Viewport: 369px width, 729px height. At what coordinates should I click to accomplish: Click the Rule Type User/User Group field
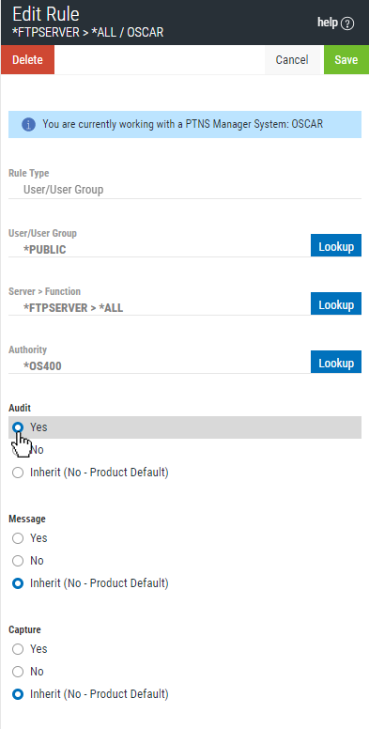[184, 190]
